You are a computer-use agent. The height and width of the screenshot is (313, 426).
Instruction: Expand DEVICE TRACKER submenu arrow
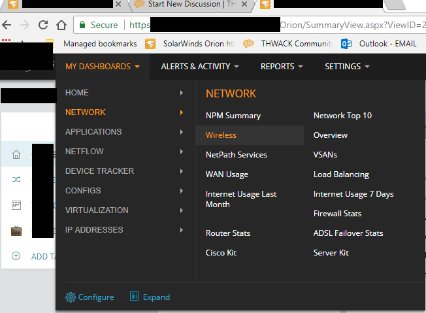click(181, 171)
